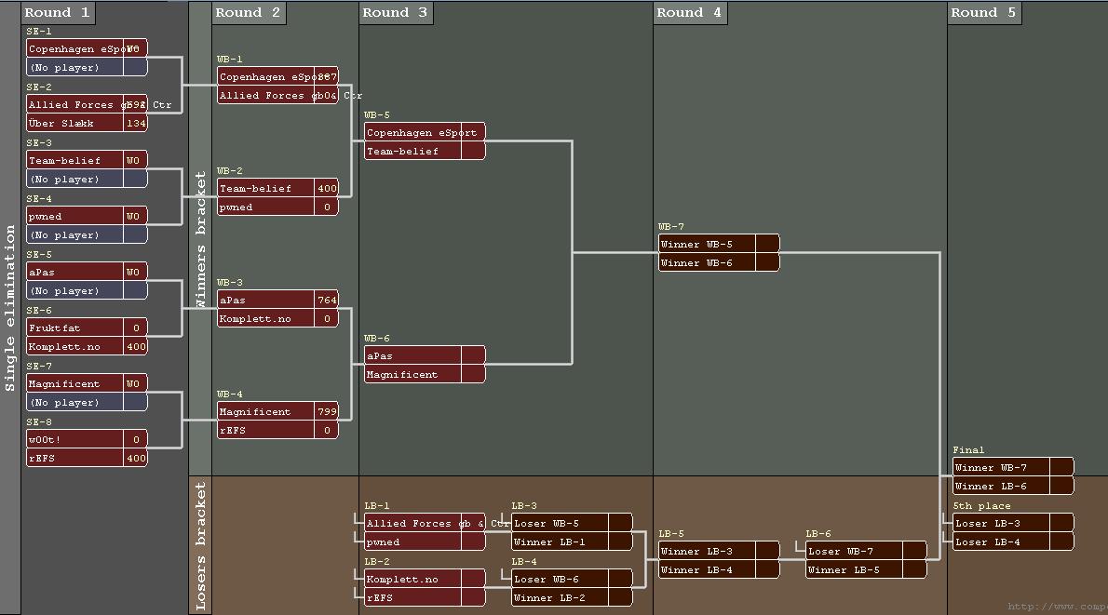
Task: Click the (No player) slot in SE-7
Action: [x=87, y=402]
